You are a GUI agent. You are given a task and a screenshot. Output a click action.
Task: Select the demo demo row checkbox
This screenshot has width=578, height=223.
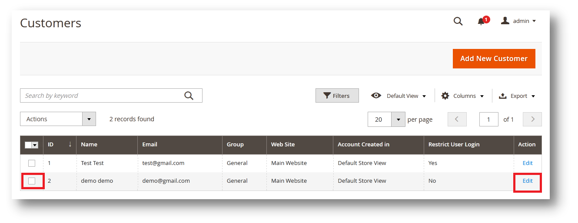(32, 181)
